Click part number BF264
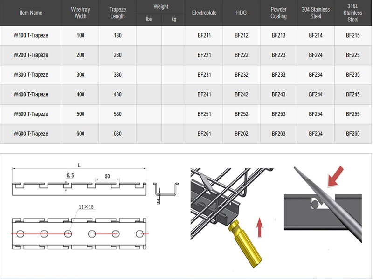 (x=316, y=134)
